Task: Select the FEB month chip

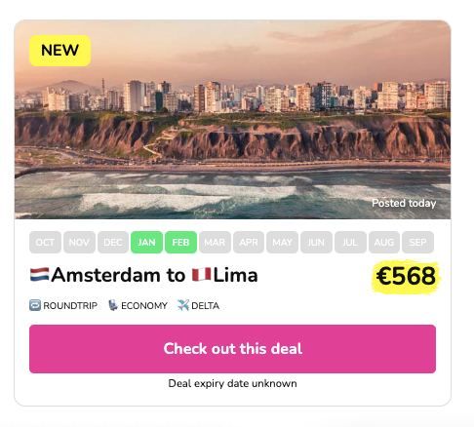Action: click(x=180, y=242)
